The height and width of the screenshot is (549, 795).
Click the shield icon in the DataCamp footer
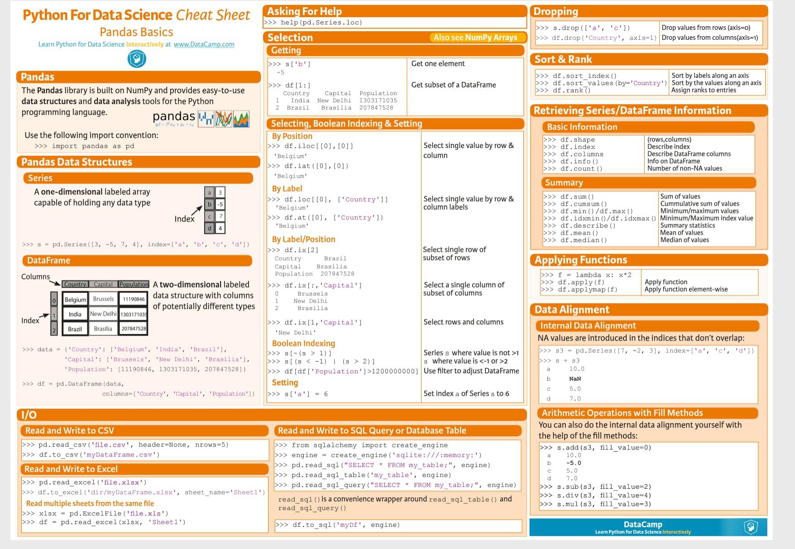751,527
